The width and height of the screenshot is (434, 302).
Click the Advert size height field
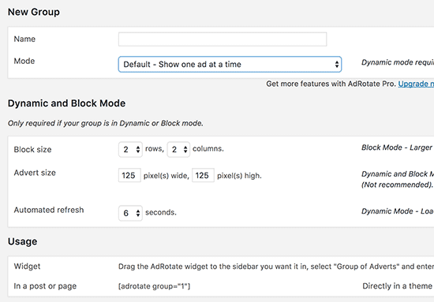point(203,175)
